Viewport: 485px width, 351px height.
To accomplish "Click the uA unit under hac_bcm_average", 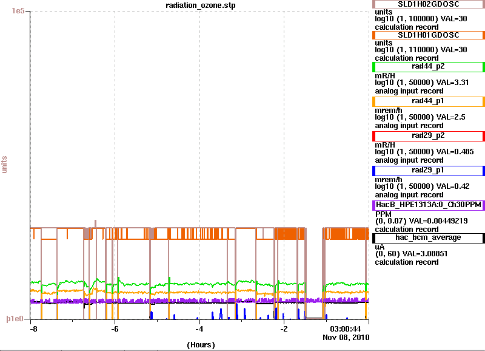I will point(380,247).
